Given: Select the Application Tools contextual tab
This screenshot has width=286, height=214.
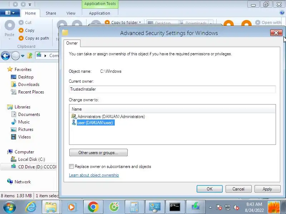Looking at the screenshot, I should (100, 4).
